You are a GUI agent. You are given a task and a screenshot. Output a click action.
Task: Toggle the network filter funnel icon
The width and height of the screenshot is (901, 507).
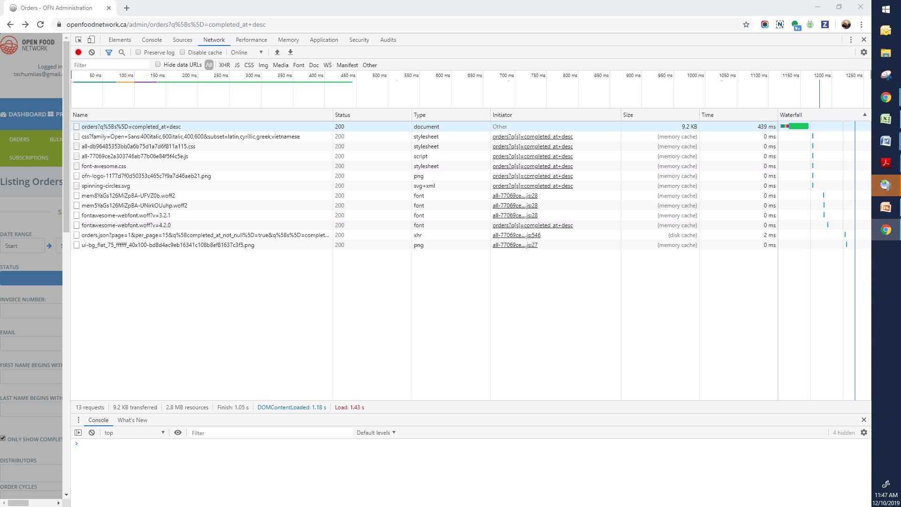[109, 52]
